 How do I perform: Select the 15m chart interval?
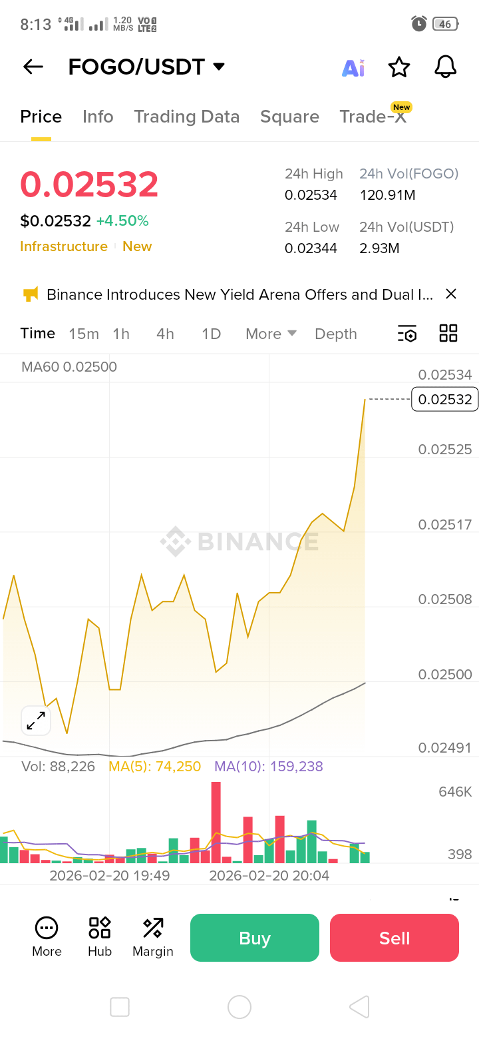coord(84,334)
